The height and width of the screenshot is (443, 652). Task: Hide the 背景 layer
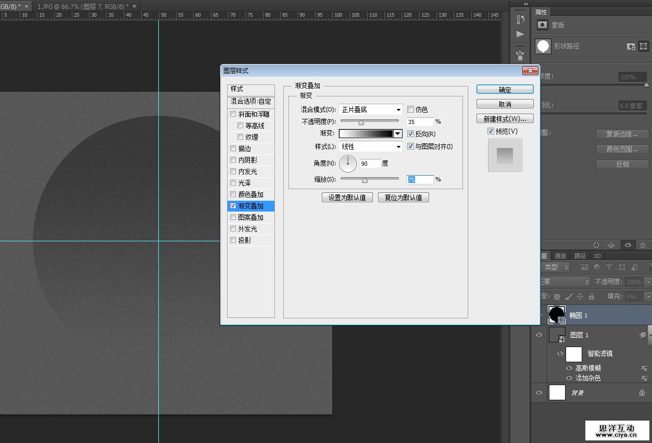tap(539, 392)
